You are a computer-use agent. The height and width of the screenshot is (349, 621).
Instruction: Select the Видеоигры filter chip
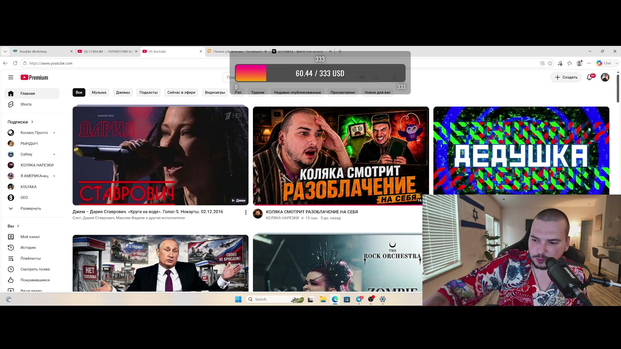(x=215, y=92)
